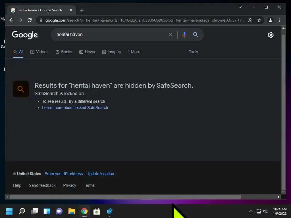Open the Windows Start menu

coord(9,211)
